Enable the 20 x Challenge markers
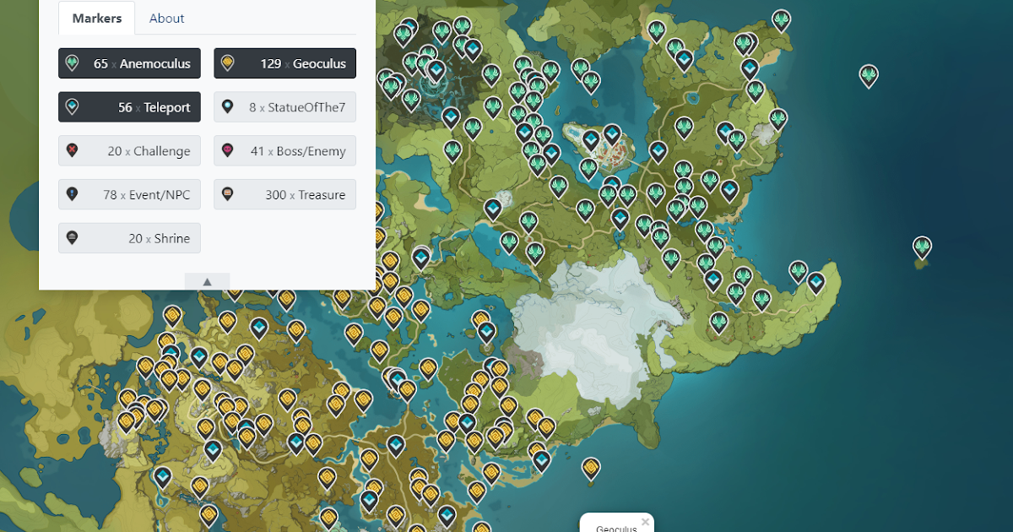 click(x=129, y=151)
